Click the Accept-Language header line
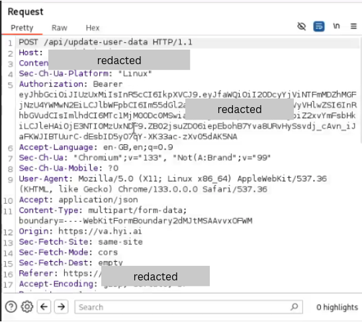 point(96,147)
